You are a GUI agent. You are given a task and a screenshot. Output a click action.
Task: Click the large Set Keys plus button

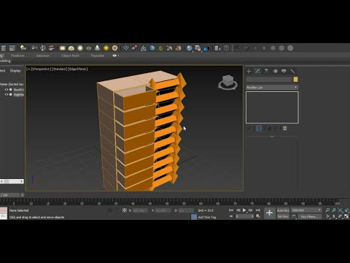pyautogui.click(x=269, y=213)
